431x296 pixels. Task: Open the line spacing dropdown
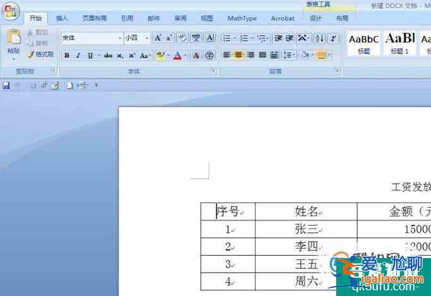click(x=289, y=55)
